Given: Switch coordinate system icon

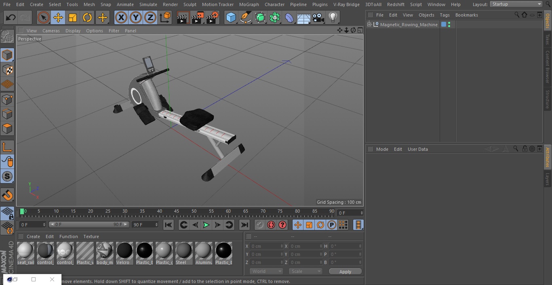Looking at the screenshot, I should coord(165,18).
